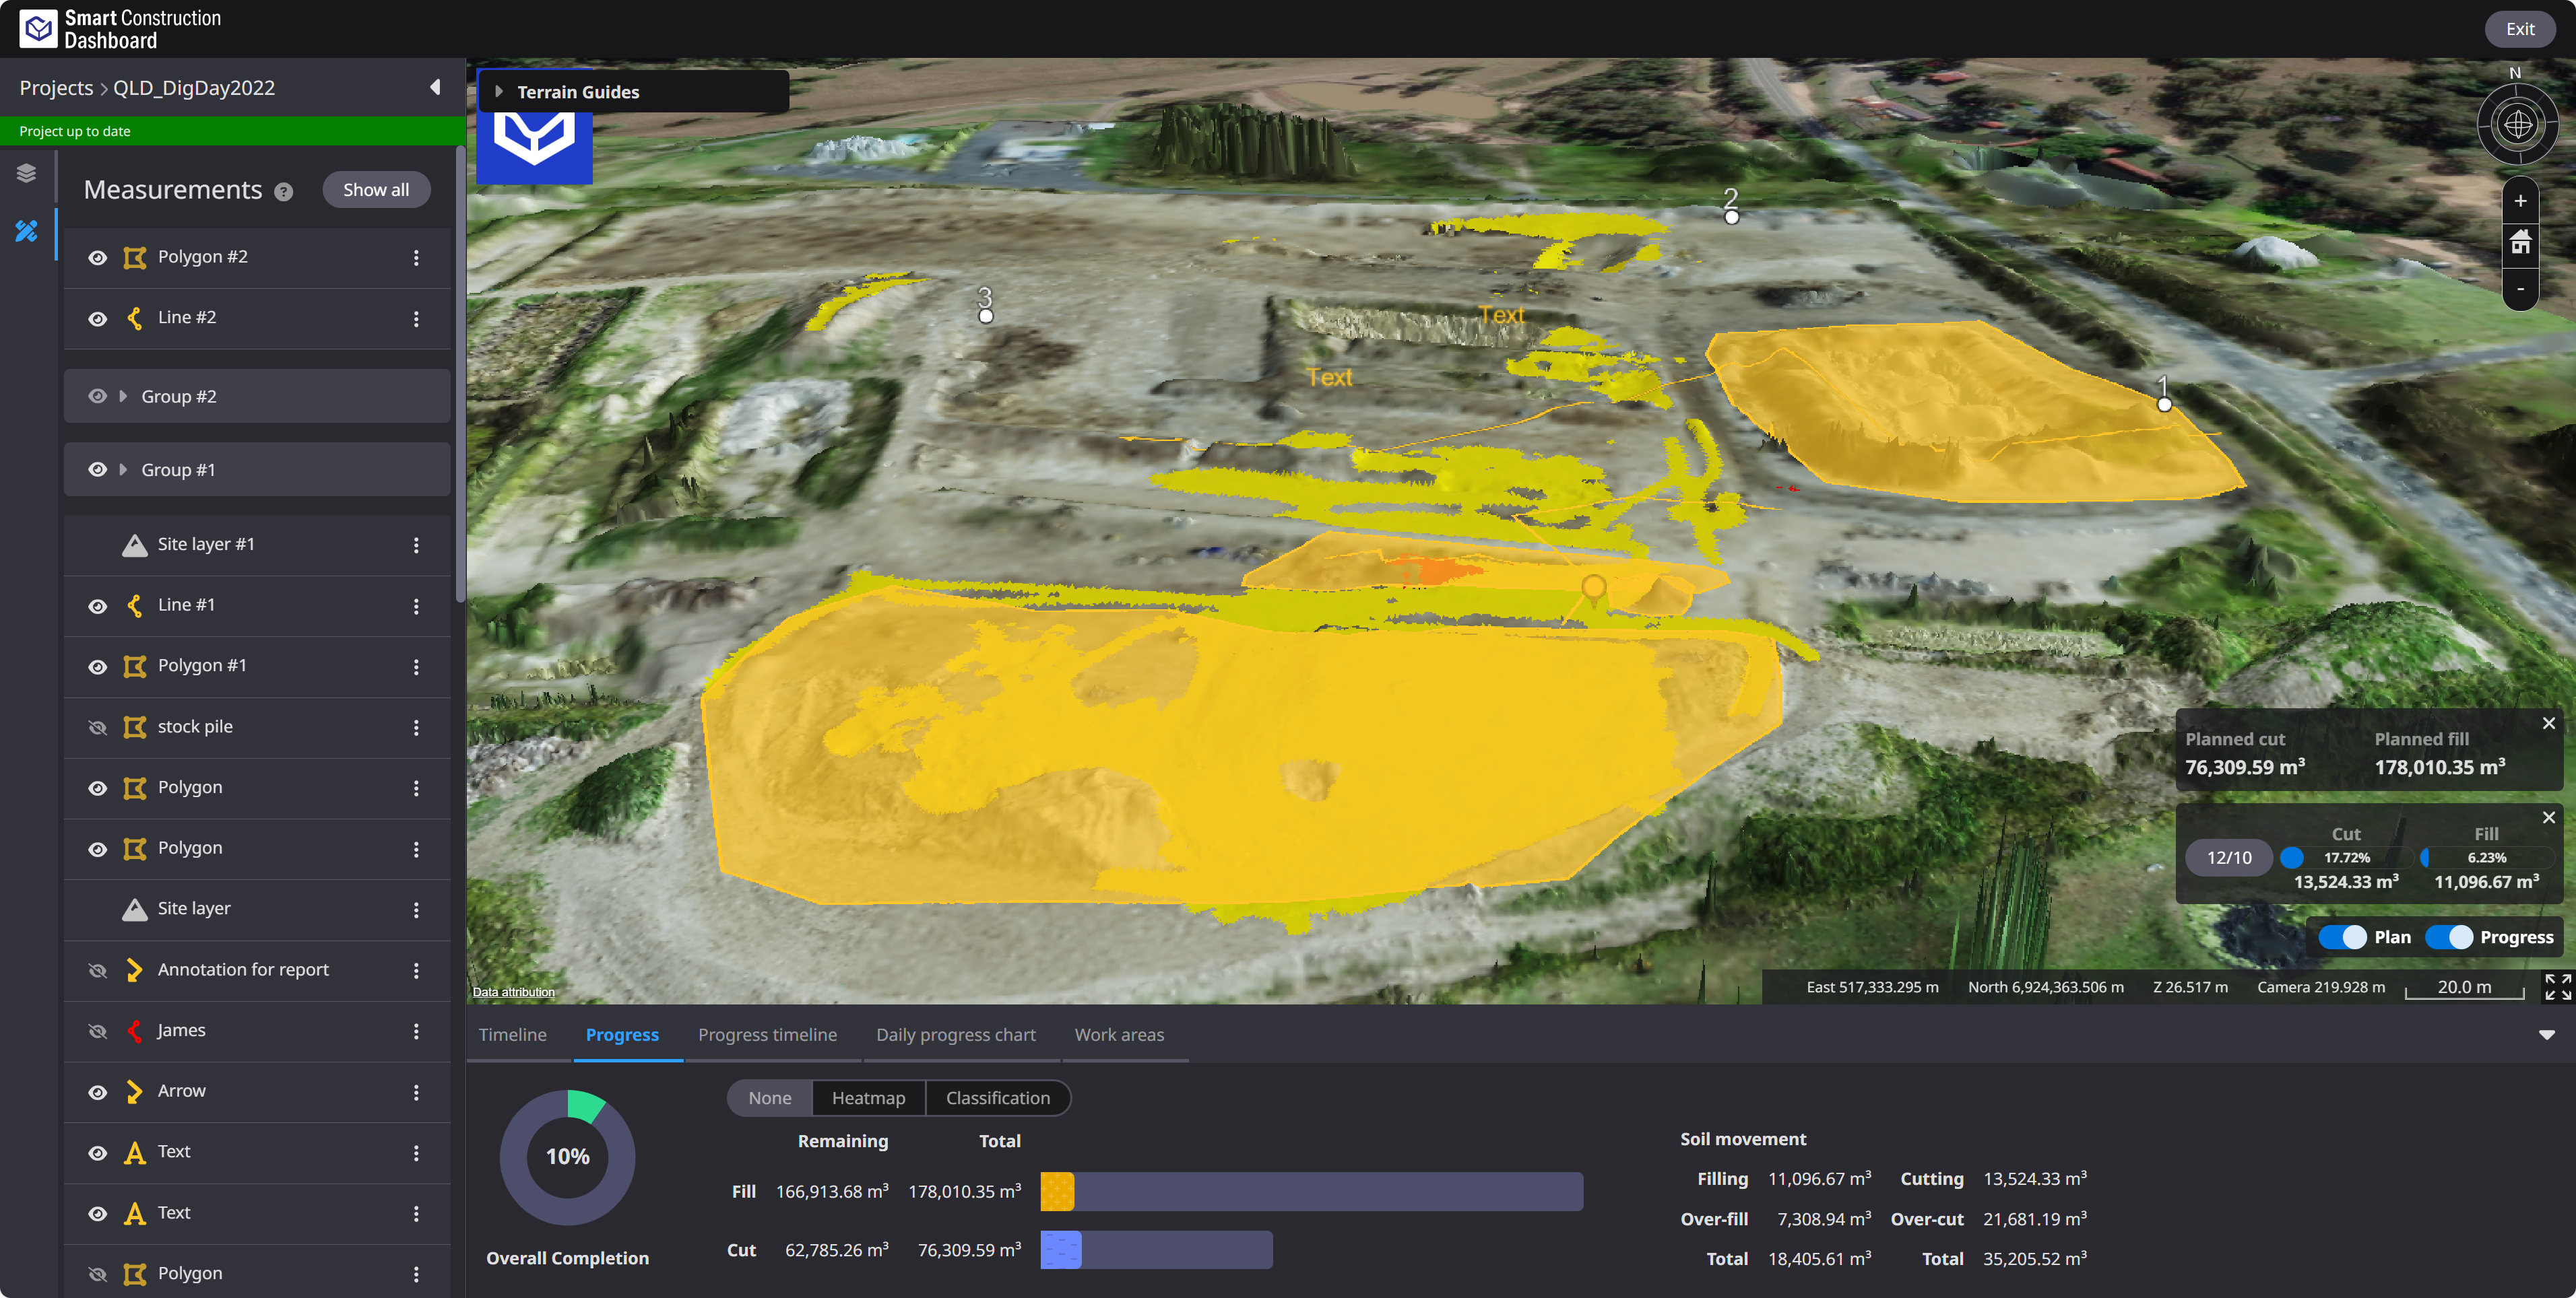Turn off the Plan toggle switch
This screenshot has width=2576, height=1298.
click(x=2342, y=937)
